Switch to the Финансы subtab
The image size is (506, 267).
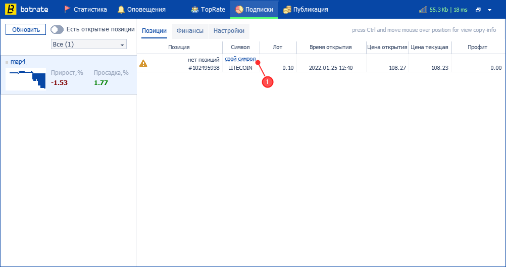point(190,31)
